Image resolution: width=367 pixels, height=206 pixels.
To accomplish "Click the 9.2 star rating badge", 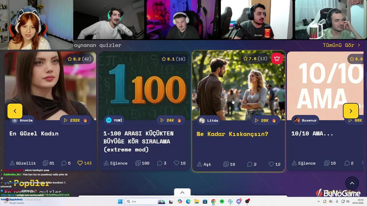I will tap(79, 59).
